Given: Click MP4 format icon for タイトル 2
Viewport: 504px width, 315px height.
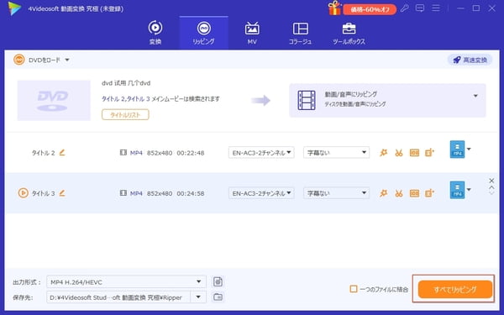Looking at the screenshot, I should tap(457, 150).
